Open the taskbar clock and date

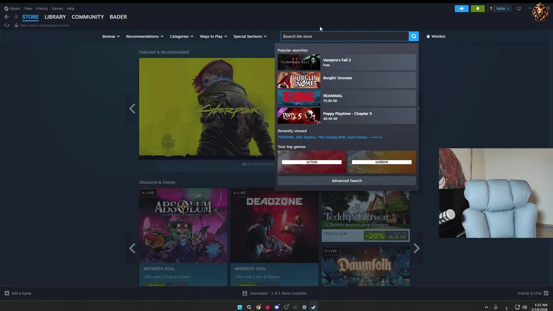pos(541,308)
